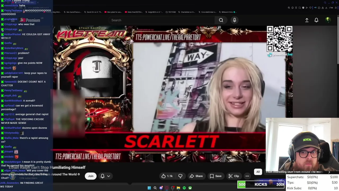Open the hotgirl#24 on X bookmark
This screenshot has width=339, height=191.
pos(154,12)
